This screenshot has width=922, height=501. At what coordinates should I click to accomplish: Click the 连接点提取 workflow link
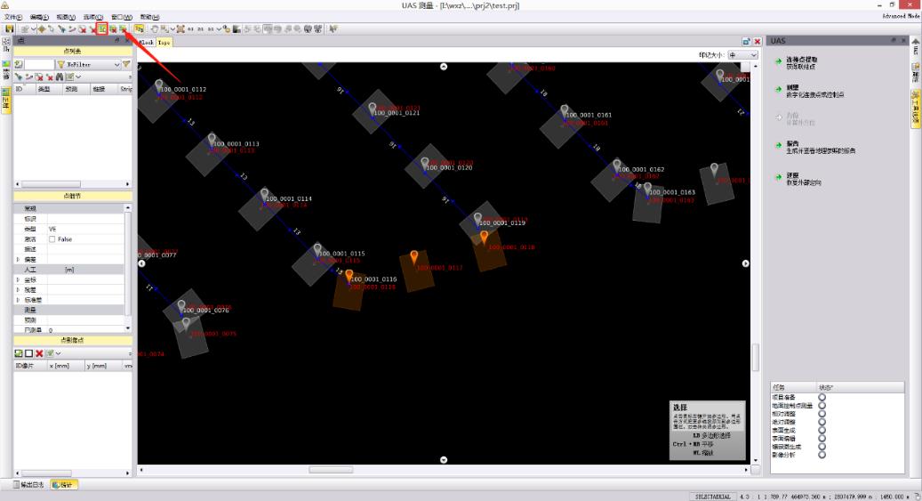[804, 59]
